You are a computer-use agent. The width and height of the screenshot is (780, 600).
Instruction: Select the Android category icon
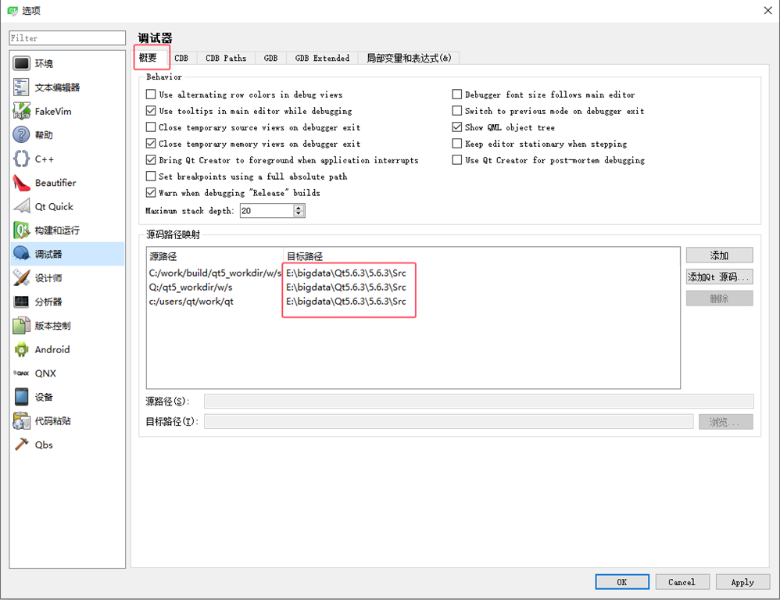point(21,349)
